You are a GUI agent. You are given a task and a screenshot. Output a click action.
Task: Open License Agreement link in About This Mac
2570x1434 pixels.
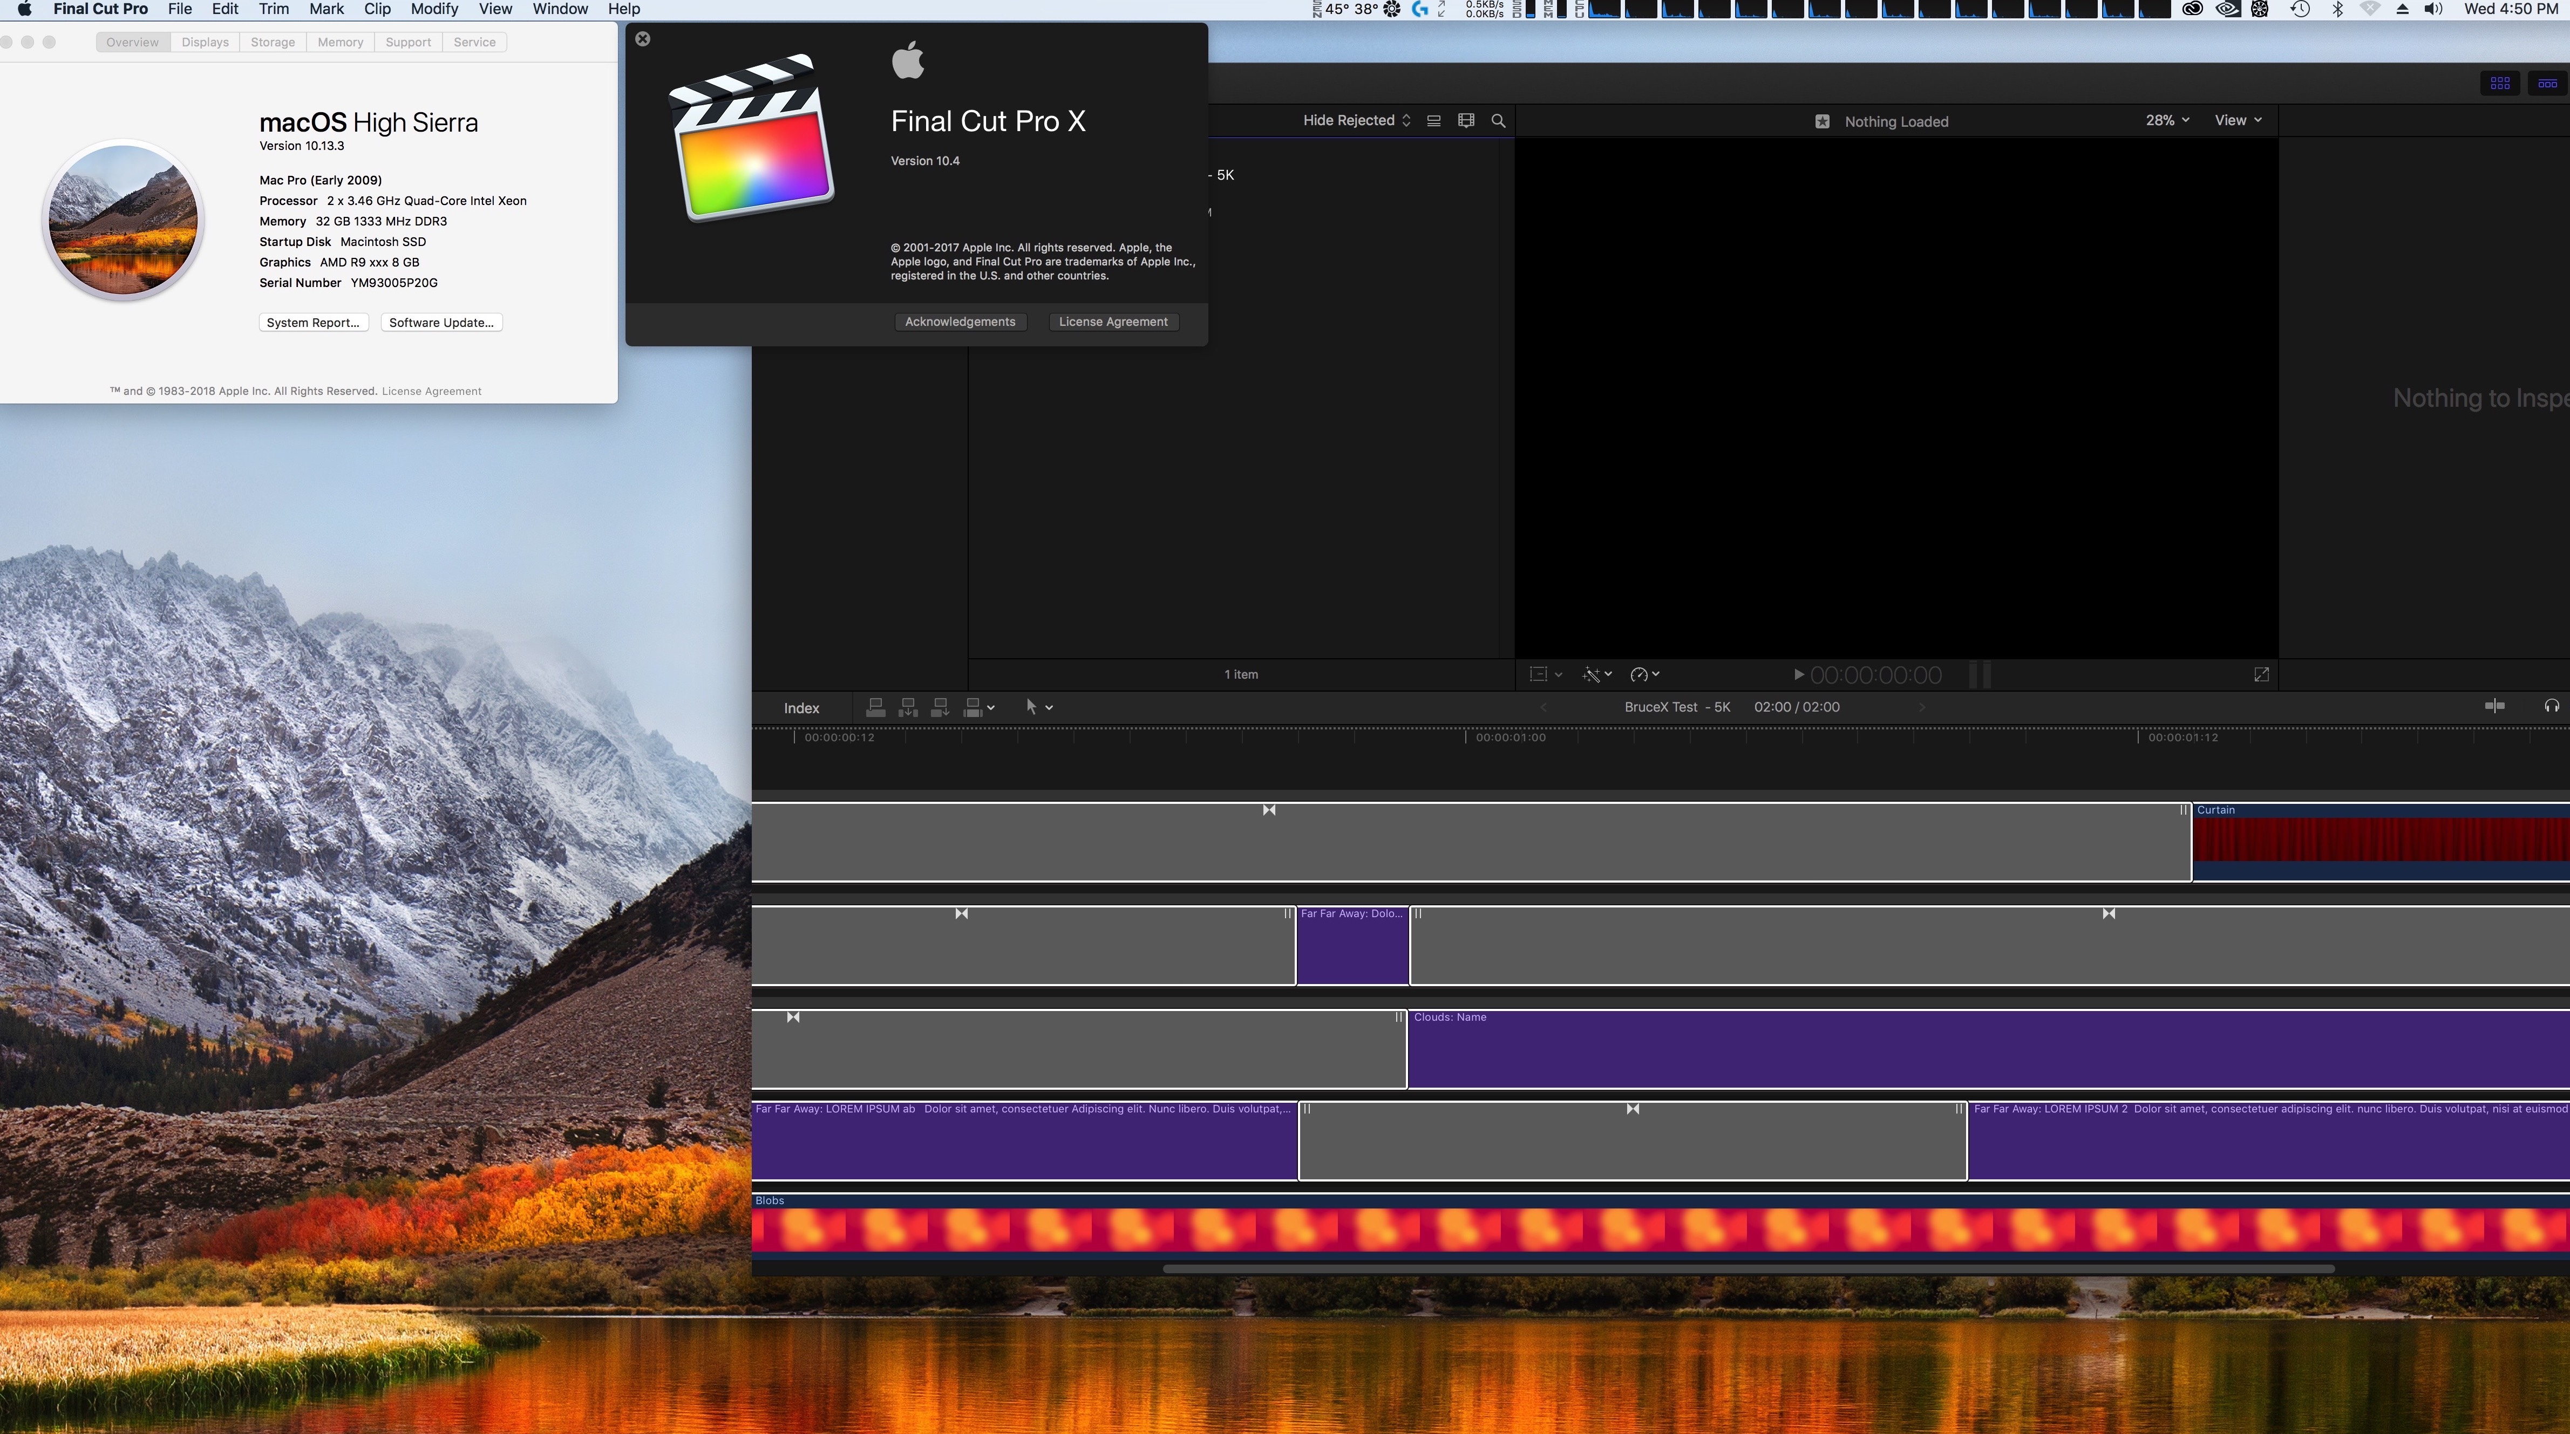431,392
